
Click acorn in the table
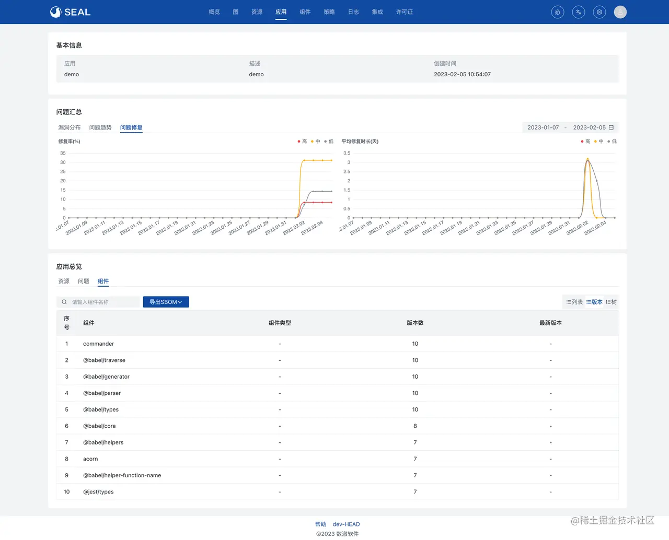(x=90, y=459)
